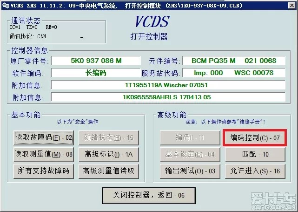This screenshot has width=298, height=212.
Task: Open 允许进入 - 16 security access
Action: point(255,171)
